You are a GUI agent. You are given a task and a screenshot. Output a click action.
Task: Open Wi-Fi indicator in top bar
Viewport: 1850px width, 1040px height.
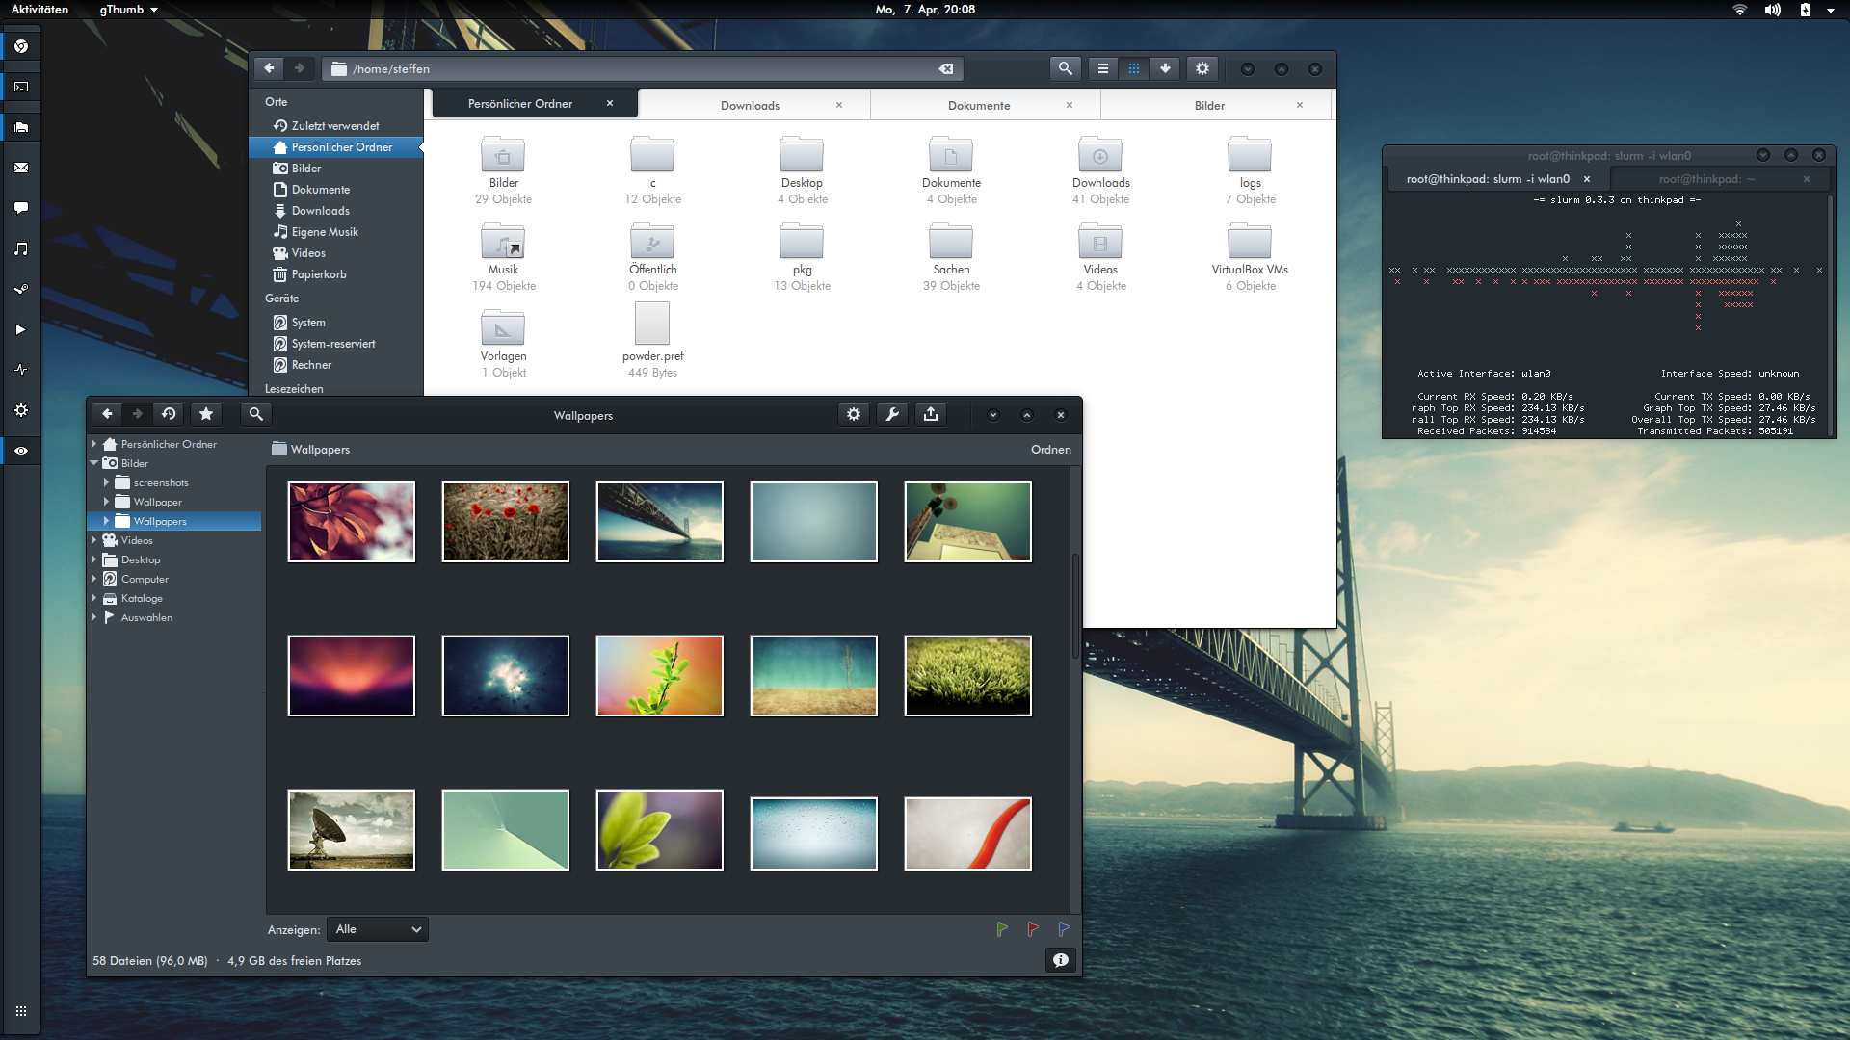(x=1740, y=10)
